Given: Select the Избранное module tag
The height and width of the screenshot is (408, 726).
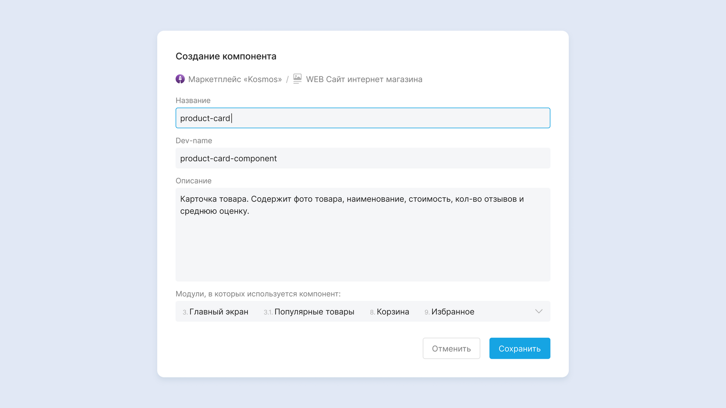Looking at the screenshot, I should pyautogui.click(x=452, y=312).
